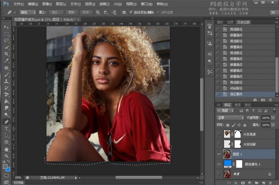The height and width of the screenshot is (185, 279).
Task: Switch to the 通道 channels tab
Action: (x=238, y=105)
